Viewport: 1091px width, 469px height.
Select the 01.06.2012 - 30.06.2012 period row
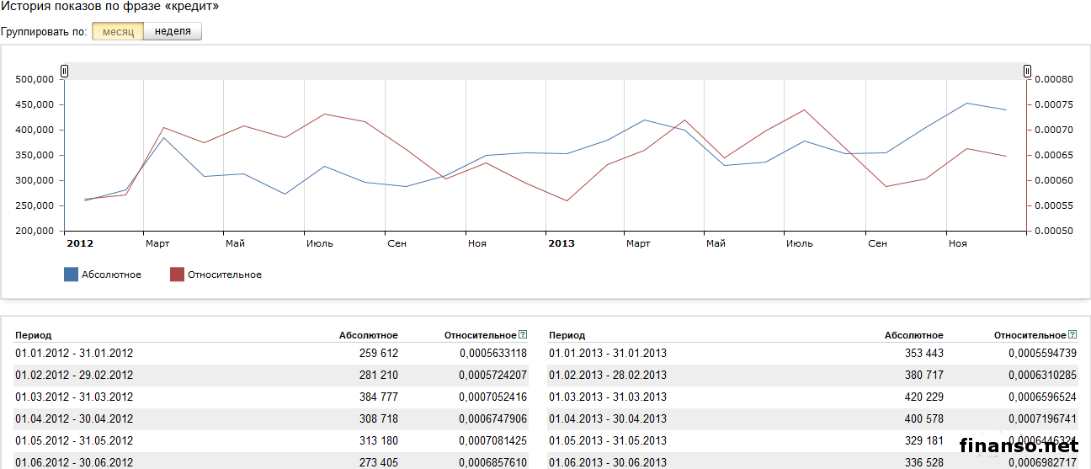click(x=74, y=463)
